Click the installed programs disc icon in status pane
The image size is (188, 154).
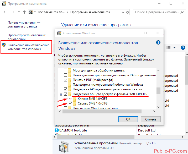64,147
